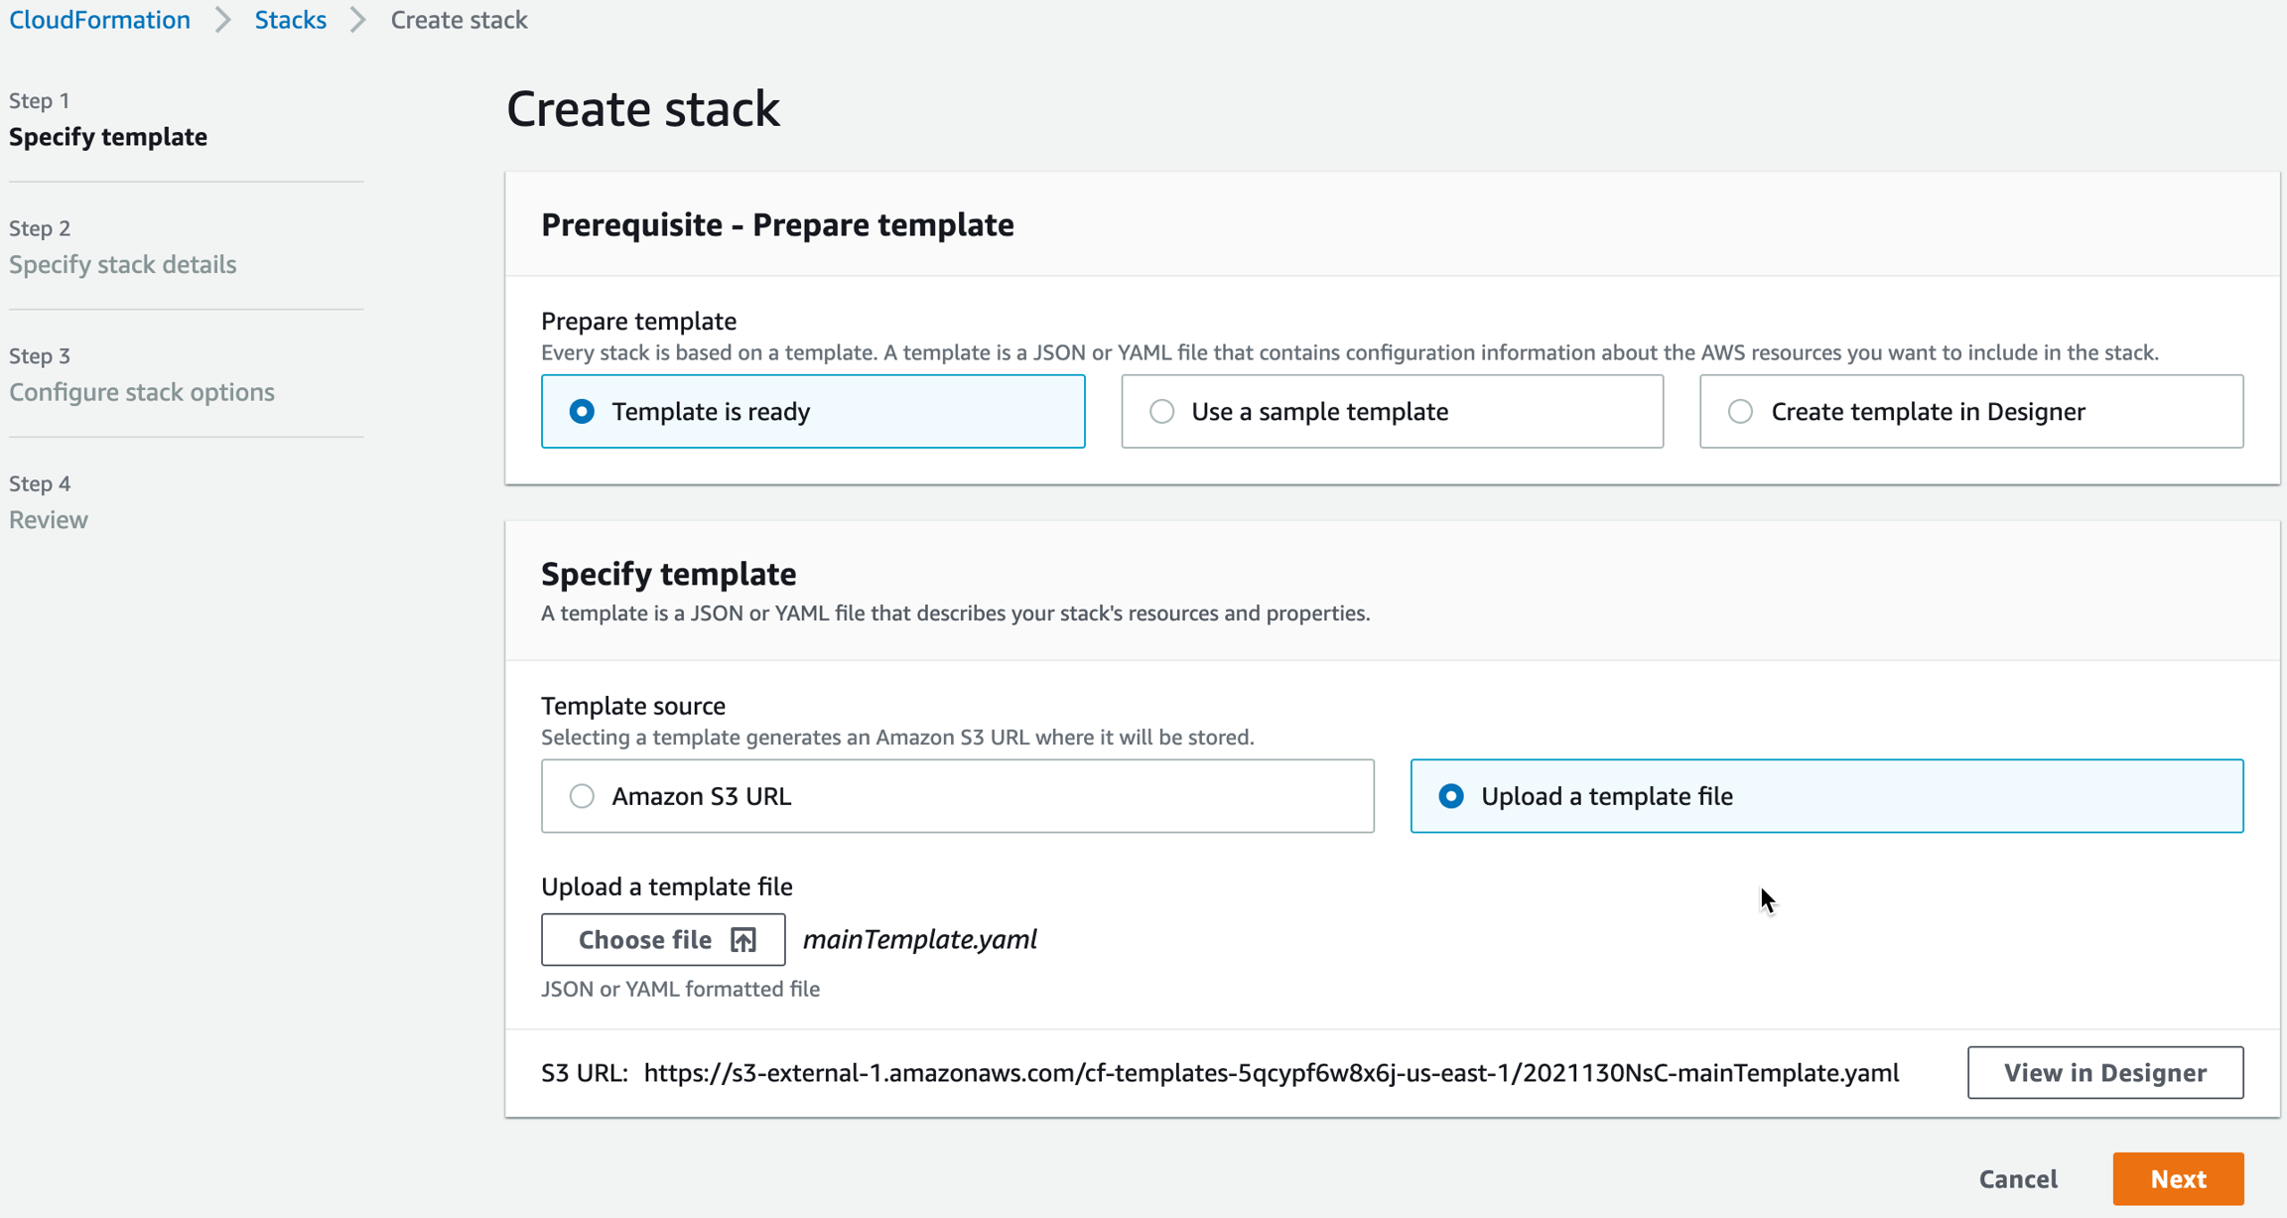Choose Create template in Designer option
The image size is (2287, 1218).
(1741, 411)
